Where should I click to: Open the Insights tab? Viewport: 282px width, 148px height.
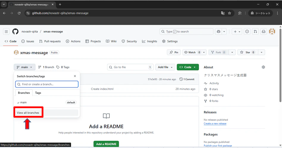click(149, 41)
